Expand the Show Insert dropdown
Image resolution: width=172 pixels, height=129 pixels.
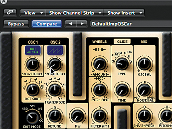click(x=124, y=13)
